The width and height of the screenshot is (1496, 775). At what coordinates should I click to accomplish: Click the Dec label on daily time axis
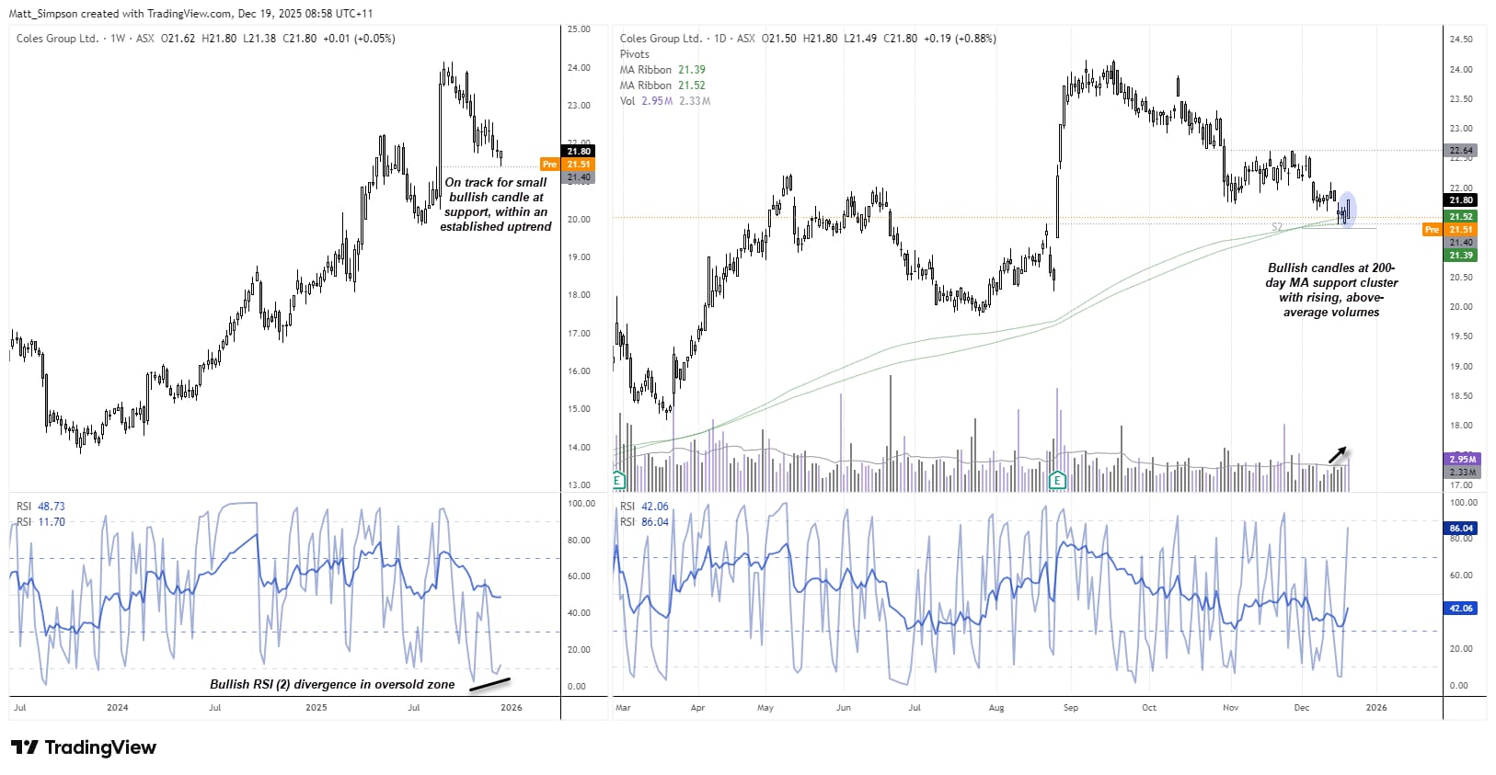click(x=1302, y=707)
